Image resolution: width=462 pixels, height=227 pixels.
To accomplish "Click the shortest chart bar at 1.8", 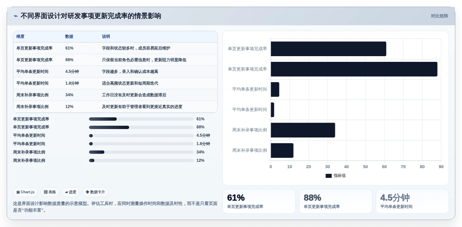I will click(x=273, y=110).
